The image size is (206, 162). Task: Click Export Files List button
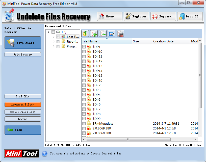(23, 112)
